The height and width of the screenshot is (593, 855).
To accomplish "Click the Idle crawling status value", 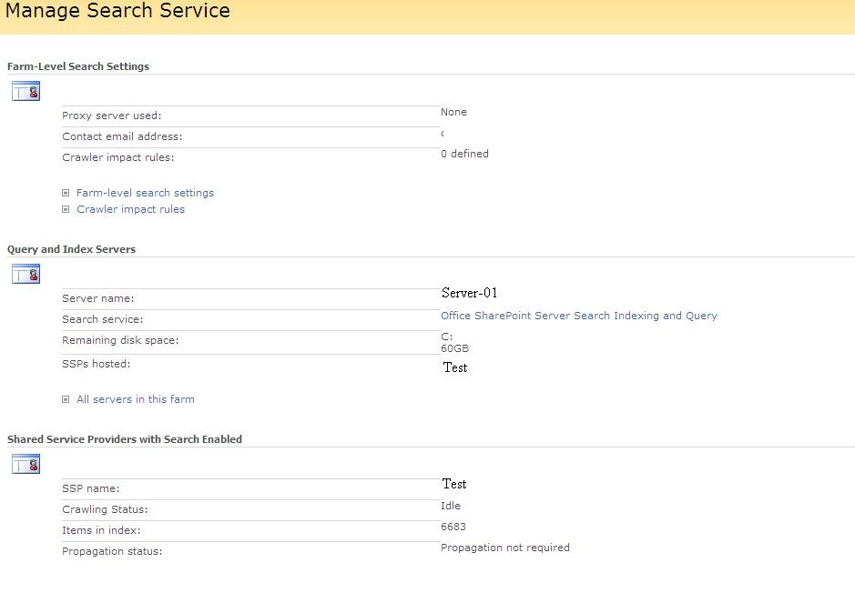I will pos(451,506).
